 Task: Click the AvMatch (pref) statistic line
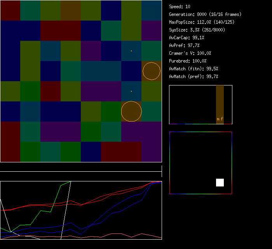point(193,77)
